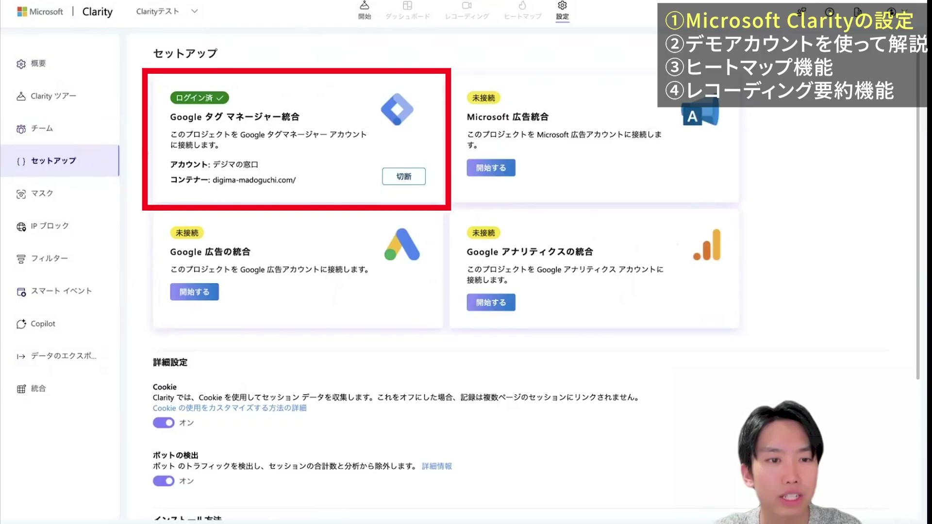Click 開始する for Microsoft 広告統合
The image size is (932, 524).
[491, 168]
